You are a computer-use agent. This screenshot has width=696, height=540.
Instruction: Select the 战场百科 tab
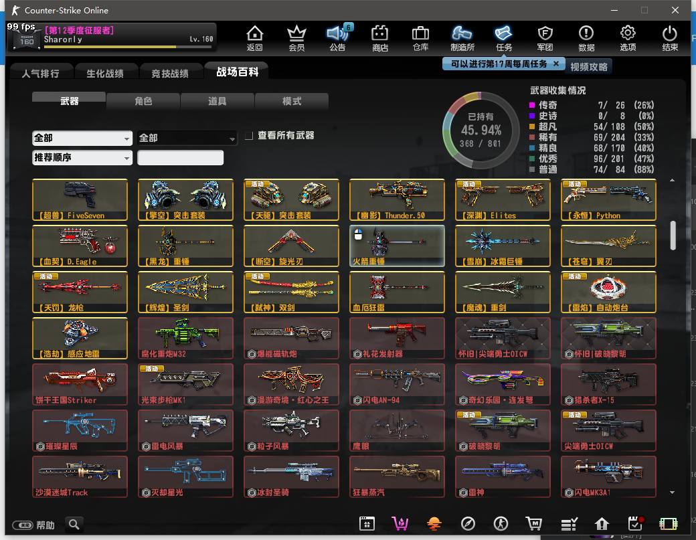pos(237,72)
